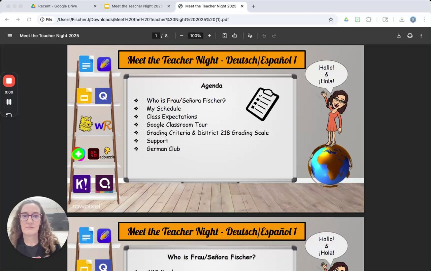The height and width of the screenshot is (271, 431).
Task: Click 'German Club' agenda item
Action: point(163,149)
